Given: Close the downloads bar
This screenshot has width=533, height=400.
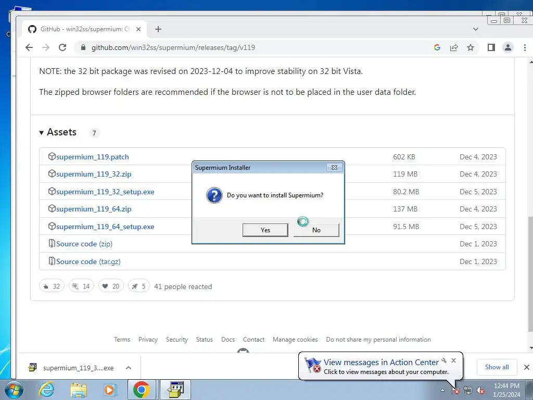Looking at the screenshot, I should click(x=527, y=367).
